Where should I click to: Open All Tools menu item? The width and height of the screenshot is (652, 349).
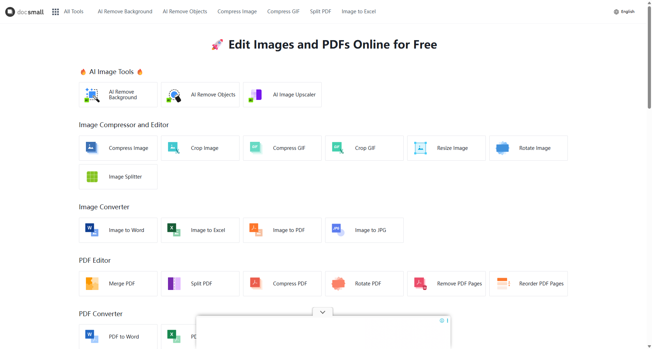point(74,12)
